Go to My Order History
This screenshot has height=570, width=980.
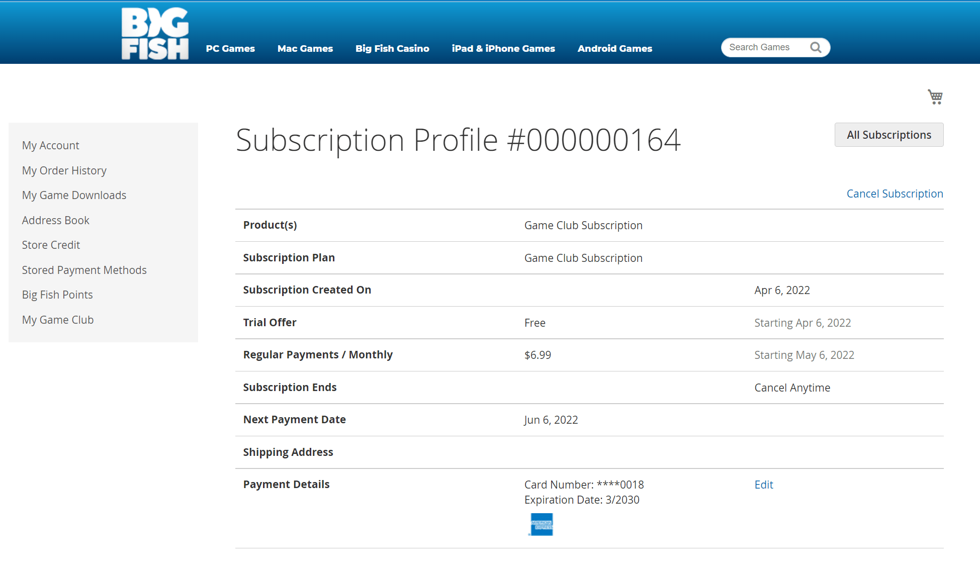[x=64, y=170]
